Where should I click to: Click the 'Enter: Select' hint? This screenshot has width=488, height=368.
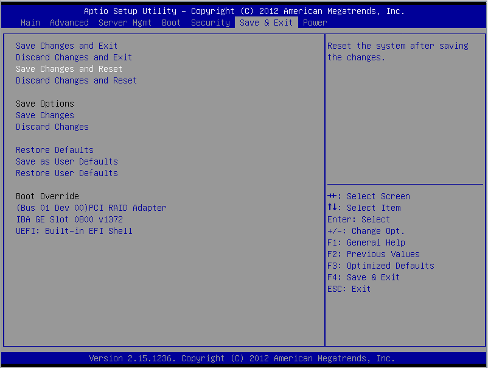click(x=358, y=219)
